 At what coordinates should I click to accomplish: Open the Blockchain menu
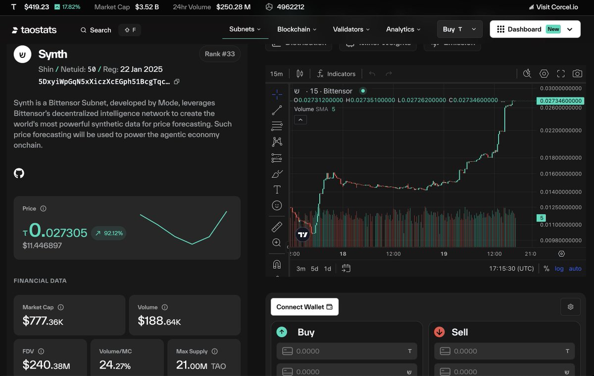coord(297,29)
